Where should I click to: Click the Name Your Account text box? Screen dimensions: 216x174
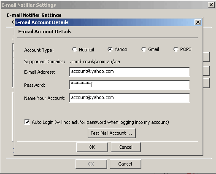pyautogui.click(x=130, y=98)
